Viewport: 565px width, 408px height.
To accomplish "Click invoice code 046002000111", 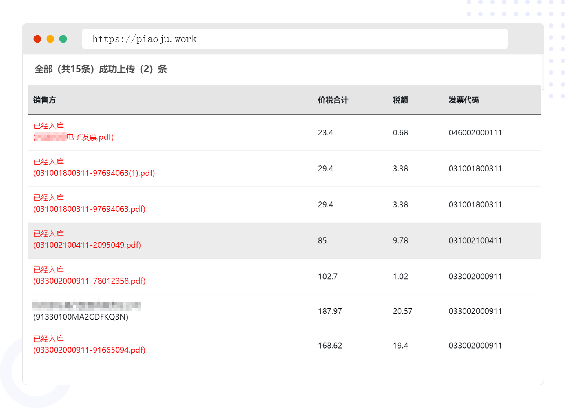I will [475, 133].
